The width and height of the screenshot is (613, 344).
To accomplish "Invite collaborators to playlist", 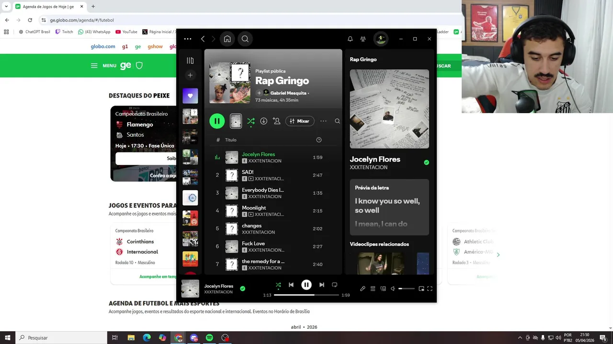I will click(x=276, y=121).
